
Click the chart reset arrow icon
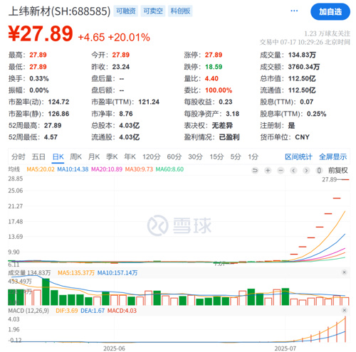coord(255,170)
